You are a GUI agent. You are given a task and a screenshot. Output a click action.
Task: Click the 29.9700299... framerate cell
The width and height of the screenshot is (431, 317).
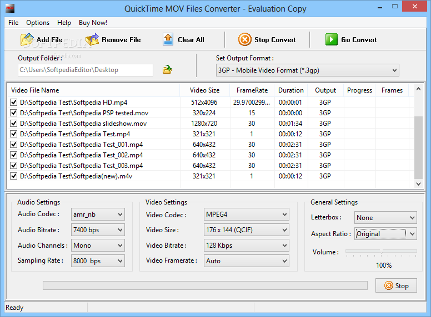[252, 103]
